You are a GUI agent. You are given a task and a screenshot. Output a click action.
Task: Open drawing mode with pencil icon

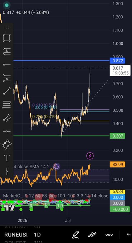pos(76,235)
